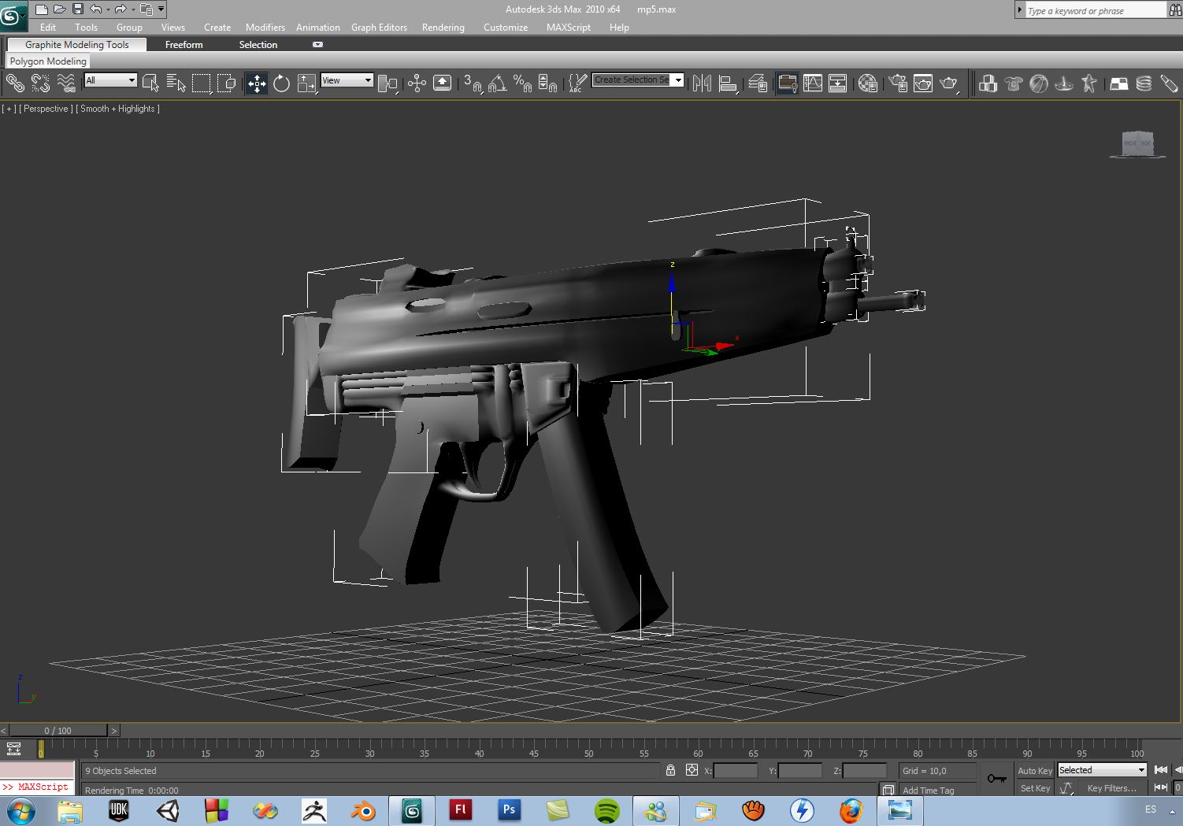Image resolution: width=1183 pixels, height=826 pixels.
Task: Click the timeline time slider at frame 0
Action: coord(41,750)
